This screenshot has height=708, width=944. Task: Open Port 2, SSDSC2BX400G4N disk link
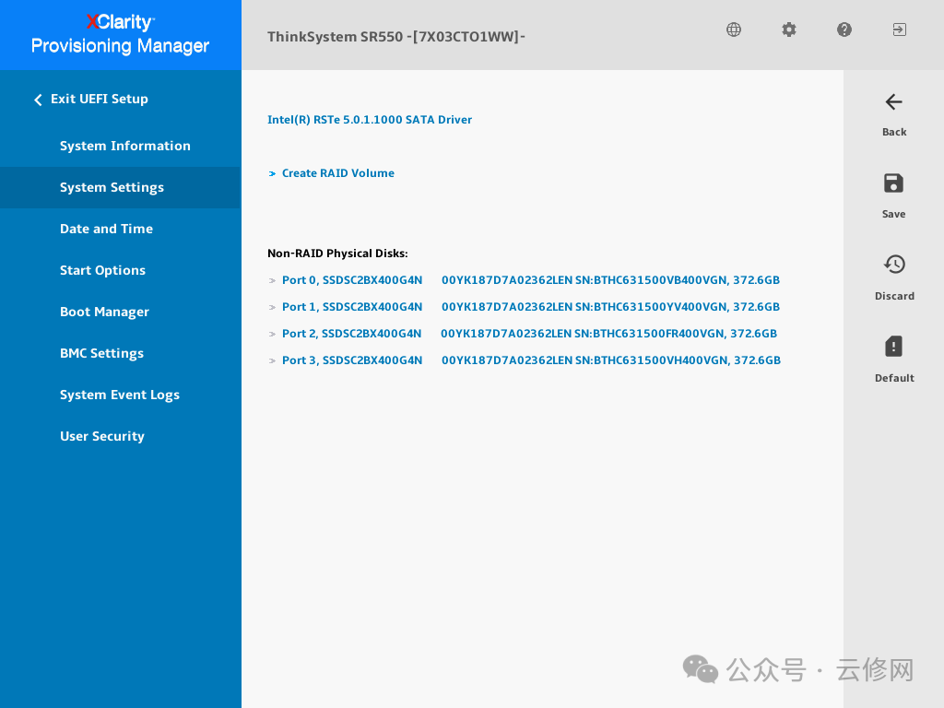coord(351,333)
